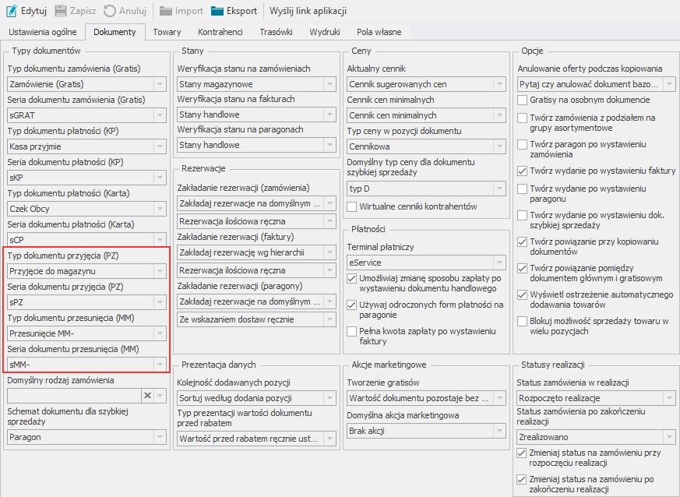Open Status zamówienia w realizacji dropdown
680x497 pixels.
click(669, 398)
